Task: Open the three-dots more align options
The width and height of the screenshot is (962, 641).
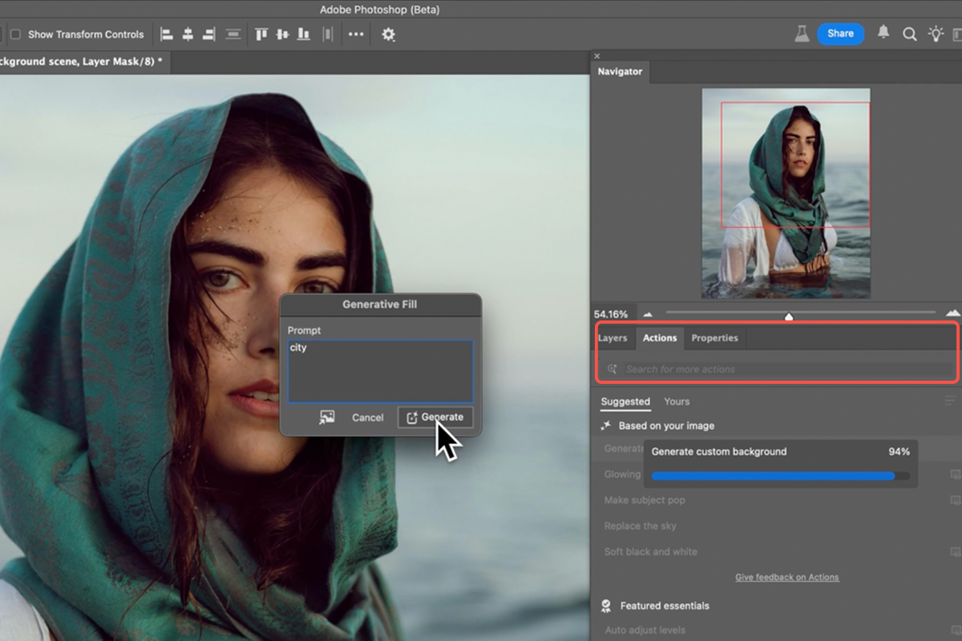Action: [356, 34]
